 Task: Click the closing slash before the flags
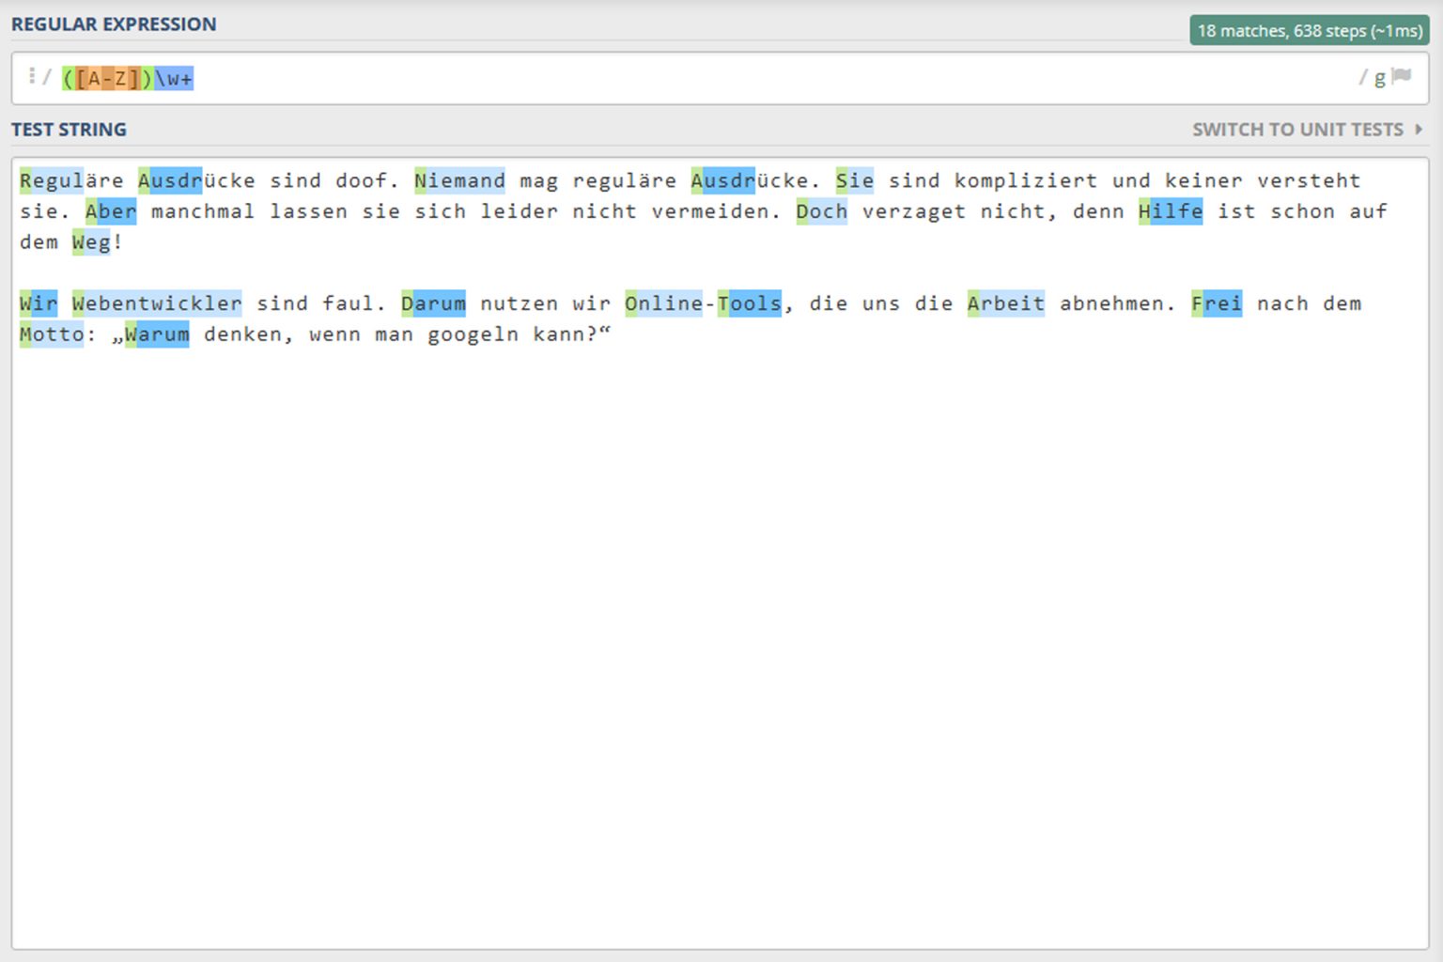[1364, 78]
